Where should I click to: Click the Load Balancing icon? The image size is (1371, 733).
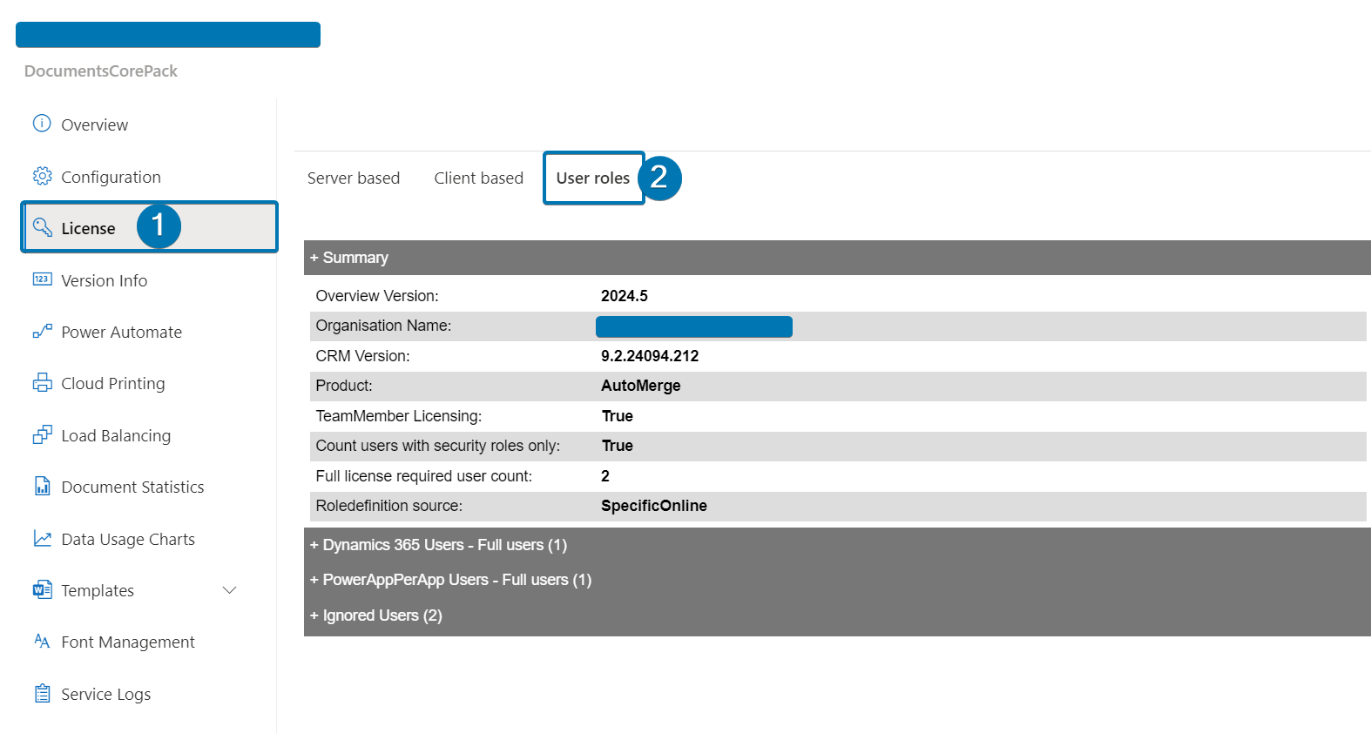tap(42, 434)
